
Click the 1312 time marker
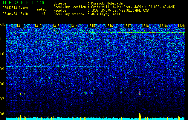38,26
